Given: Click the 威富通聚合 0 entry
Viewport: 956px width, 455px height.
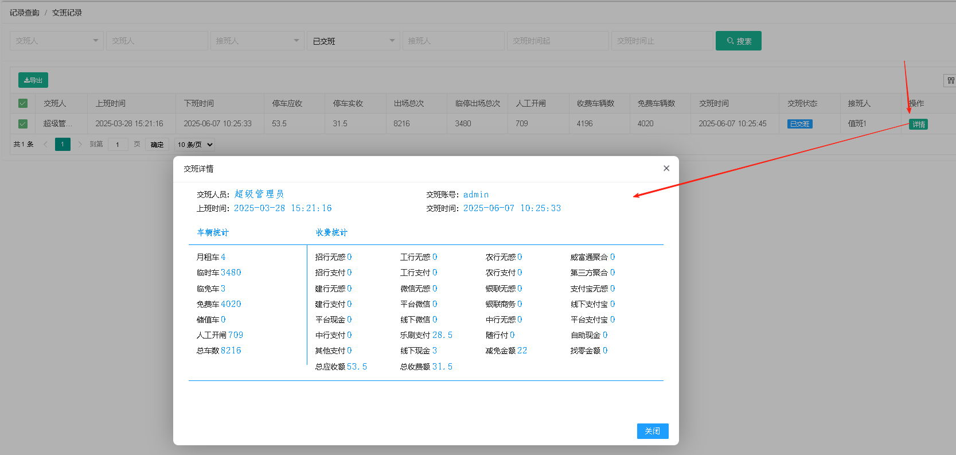Looking at the screenshot, I should coord(592,257).
